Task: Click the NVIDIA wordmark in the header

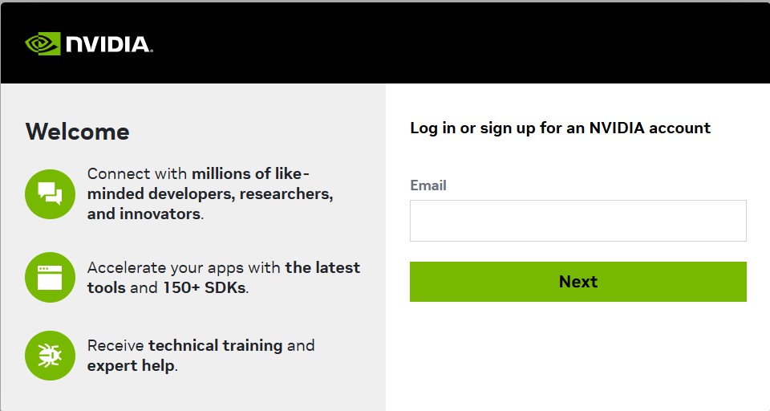Action: [108, 44]
